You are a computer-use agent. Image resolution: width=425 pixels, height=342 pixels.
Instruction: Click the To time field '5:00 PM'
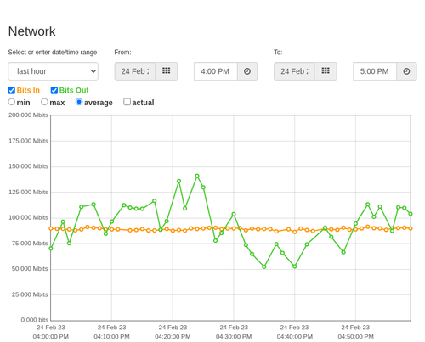pyautogui.click(x=375, y=71)
